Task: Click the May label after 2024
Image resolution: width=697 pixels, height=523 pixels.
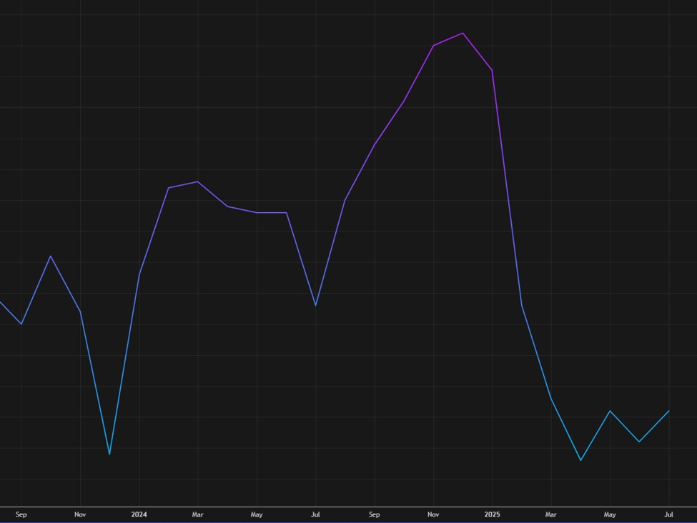Action: click(257, 514)
